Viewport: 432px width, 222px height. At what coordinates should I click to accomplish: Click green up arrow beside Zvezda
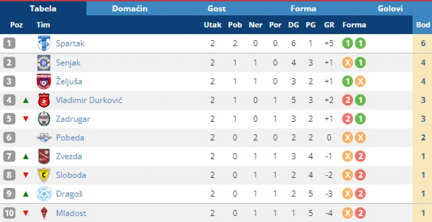(26, 157)
